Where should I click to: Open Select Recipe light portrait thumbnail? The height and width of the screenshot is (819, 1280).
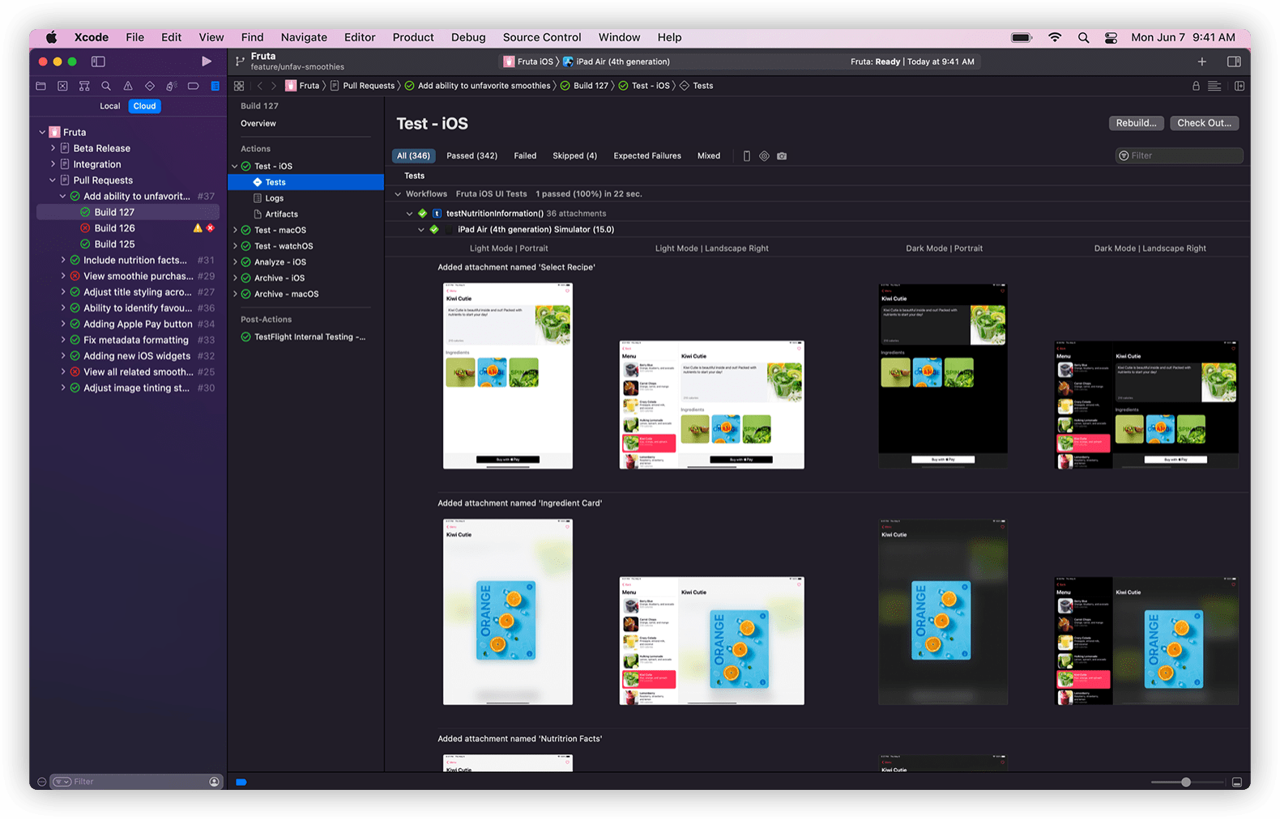pyautogui.click(x=508, y=376)
